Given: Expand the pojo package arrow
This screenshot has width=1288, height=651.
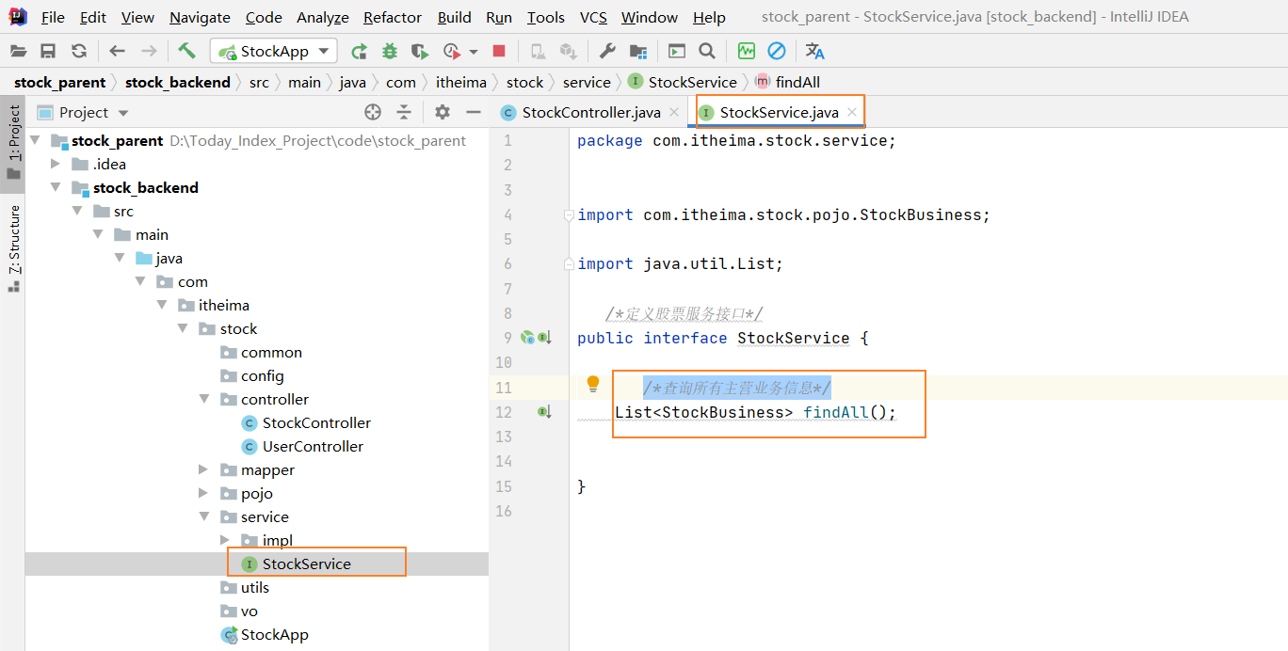Looking at the screenshot, I should pyautogui.click(x=203, y=493).
